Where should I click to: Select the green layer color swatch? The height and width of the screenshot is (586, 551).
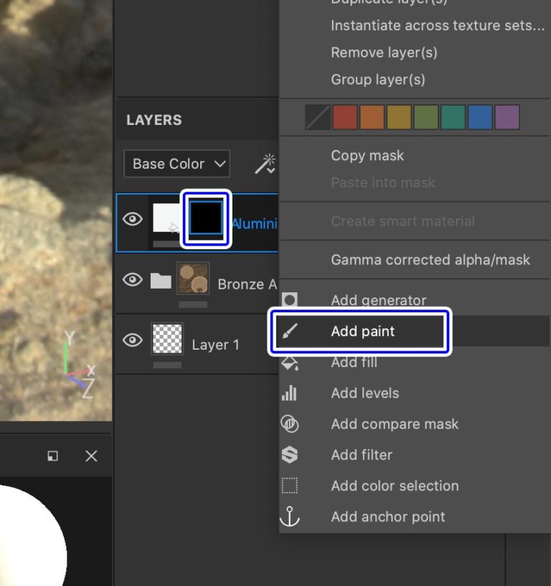[426, 117]
